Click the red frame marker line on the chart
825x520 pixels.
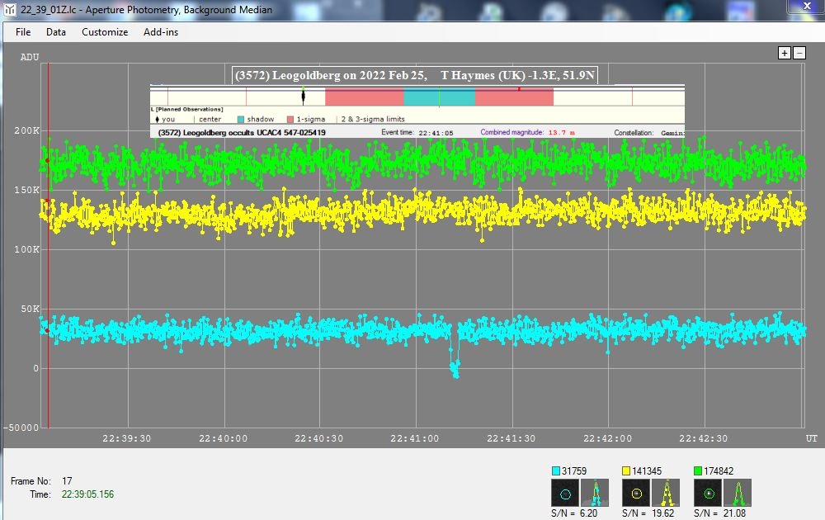[x=49, y=248]
